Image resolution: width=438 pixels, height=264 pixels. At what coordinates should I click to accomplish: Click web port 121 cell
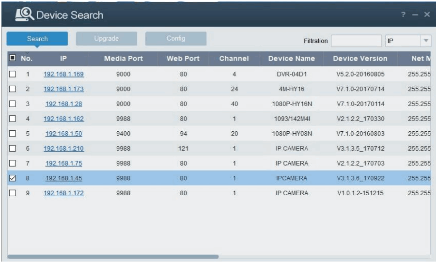(183, 148)
